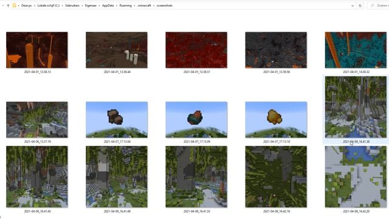Expand the chevron after .minecraft
The image size is (389, 219).
coord(154,5)
